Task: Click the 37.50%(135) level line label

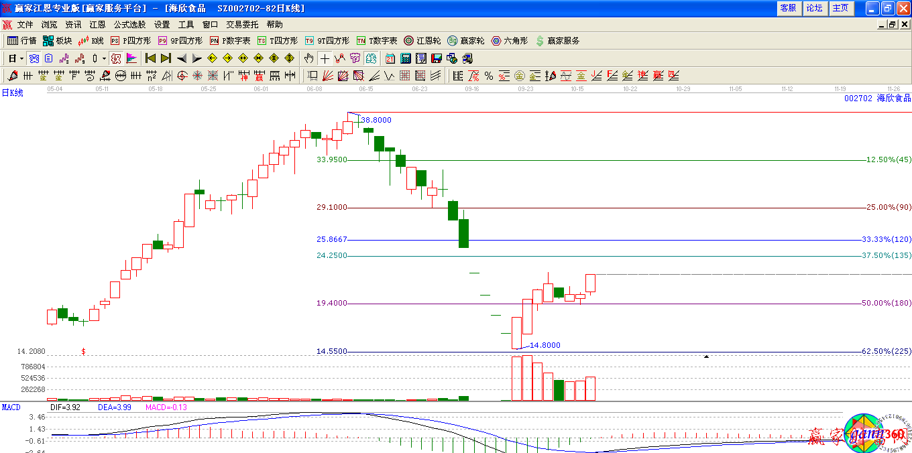Action: (886, 255)
